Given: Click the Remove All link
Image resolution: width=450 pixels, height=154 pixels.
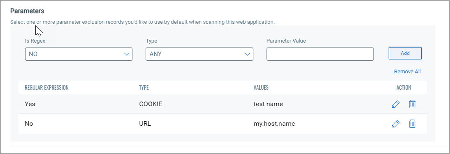Looking at the screenshot, I should (x=407, y=71).
